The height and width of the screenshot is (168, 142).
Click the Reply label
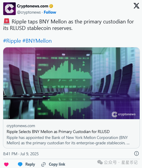(30, 164)
